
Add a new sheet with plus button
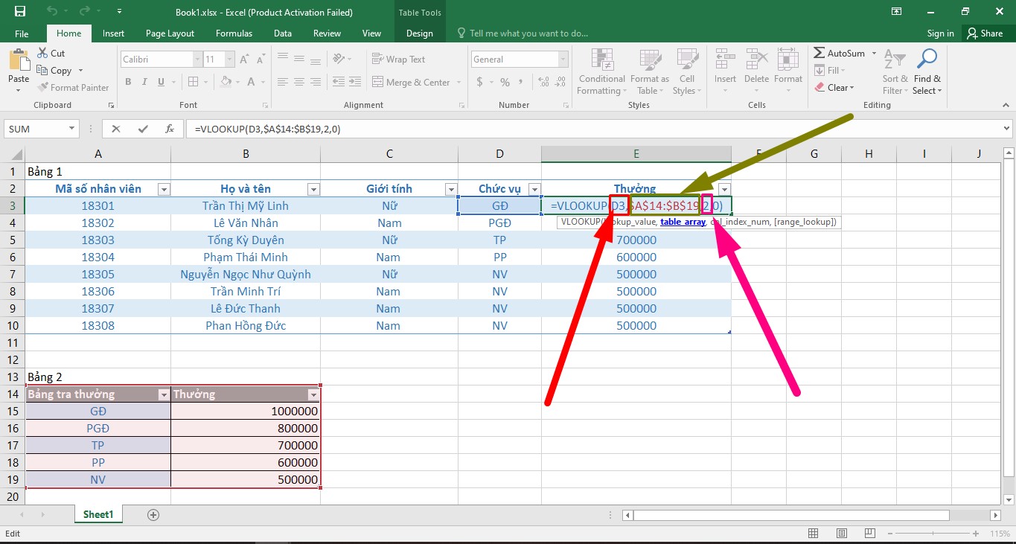point(153,514)
